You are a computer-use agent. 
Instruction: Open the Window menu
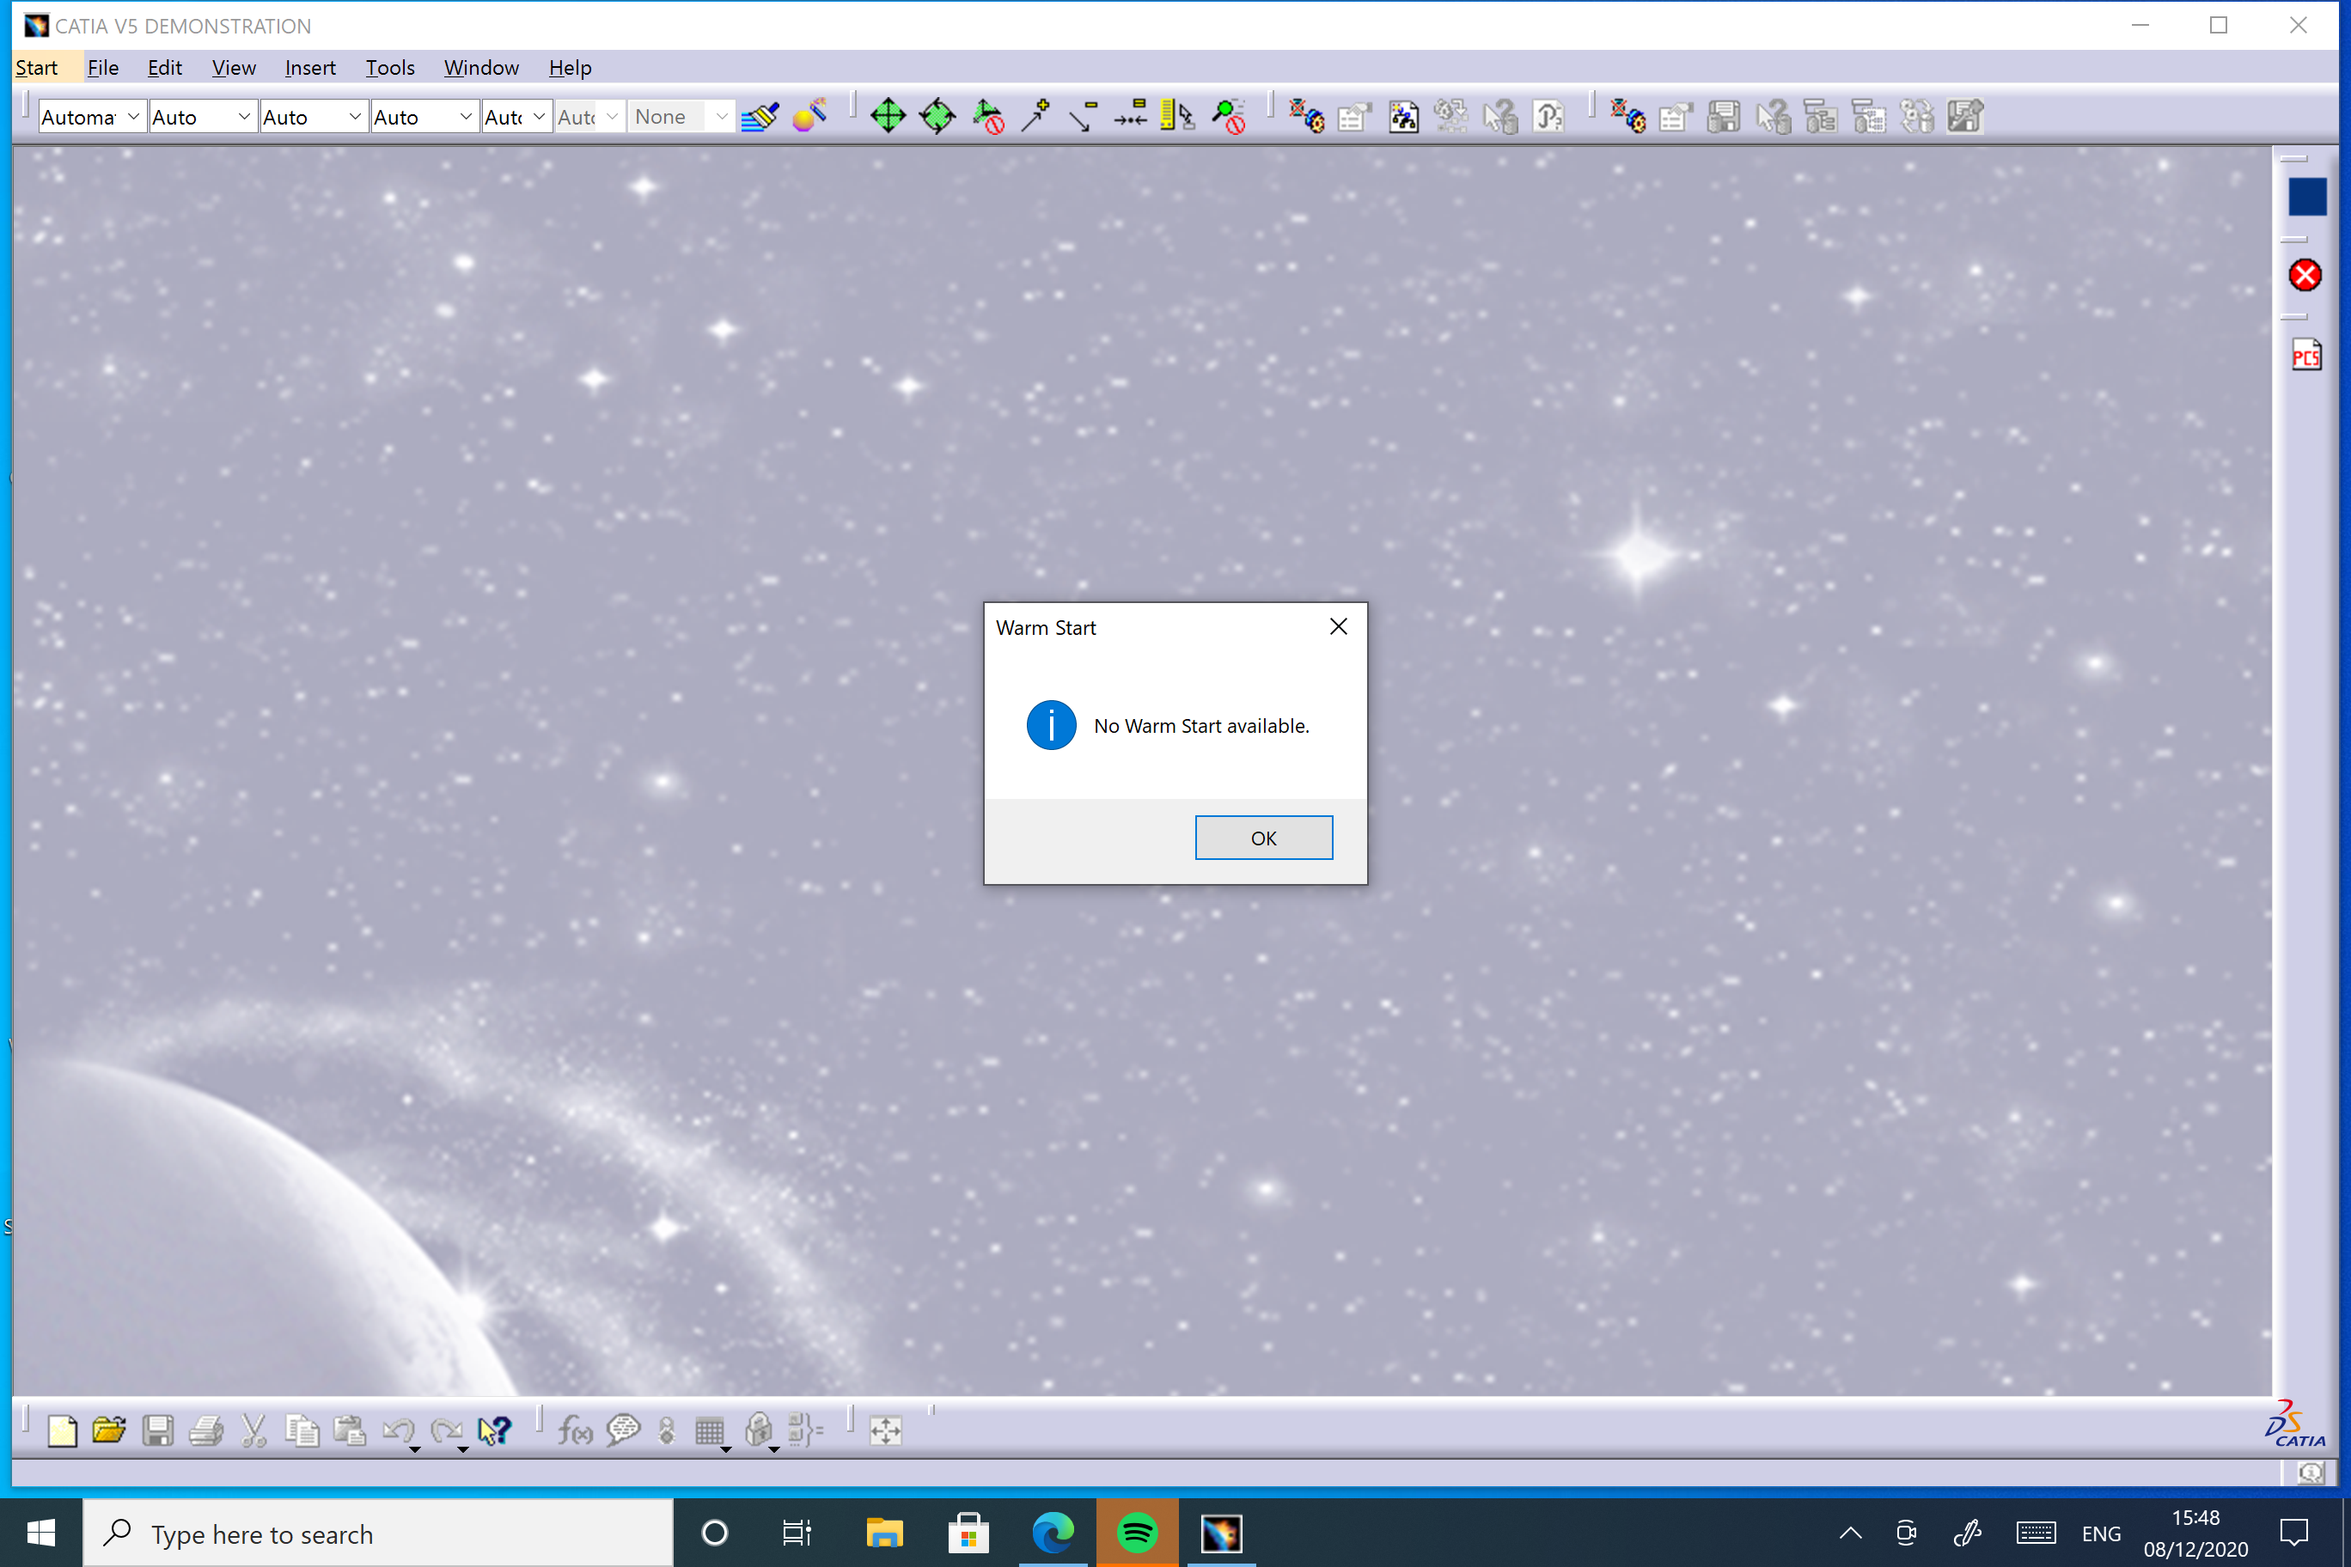coord(481,67)
